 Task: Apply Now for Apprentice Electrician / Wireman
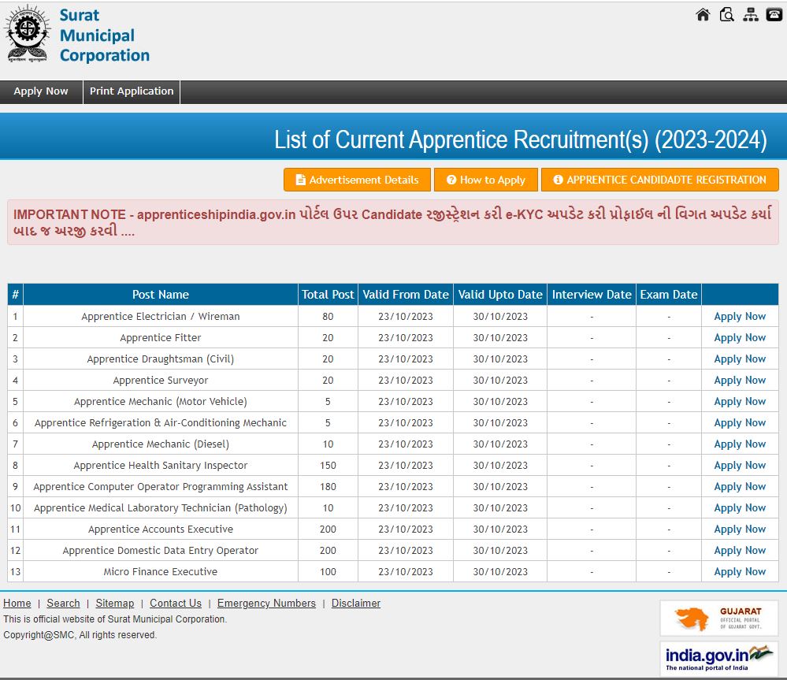pyautogui.click(x=740, y=317)
